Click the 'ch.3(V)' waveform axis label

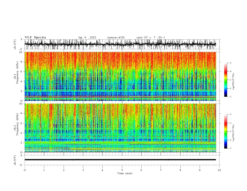click(x=15, y=160)
